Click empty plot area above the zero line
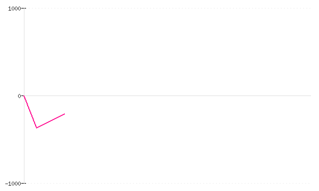This screenshot has width=319, height=191. point(167,52)
